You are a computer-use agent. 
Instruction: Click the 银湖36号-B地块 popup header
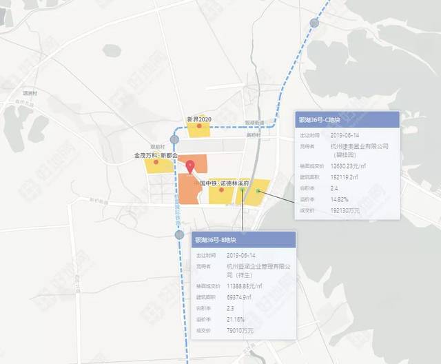click(x=243, y=240)
